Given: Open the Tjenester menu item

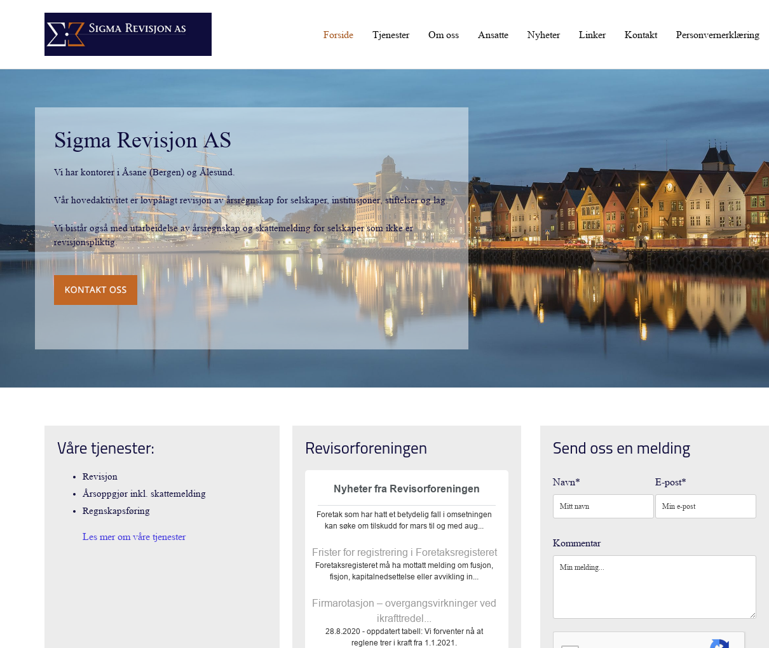Looking at the screenshot, I should 390,35.
